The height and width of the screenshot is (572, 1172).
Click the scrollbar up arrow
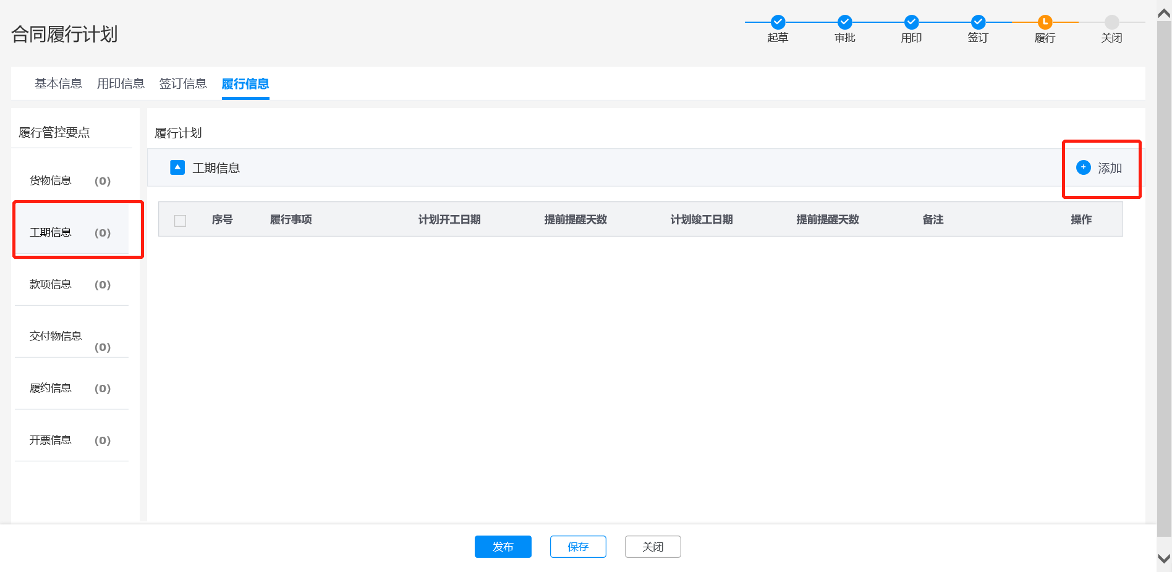(x=1164, y=14)
